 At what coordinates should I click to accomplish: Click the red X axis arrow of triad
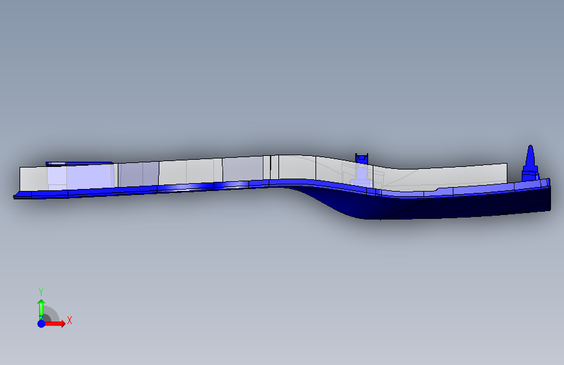point(55,323)
